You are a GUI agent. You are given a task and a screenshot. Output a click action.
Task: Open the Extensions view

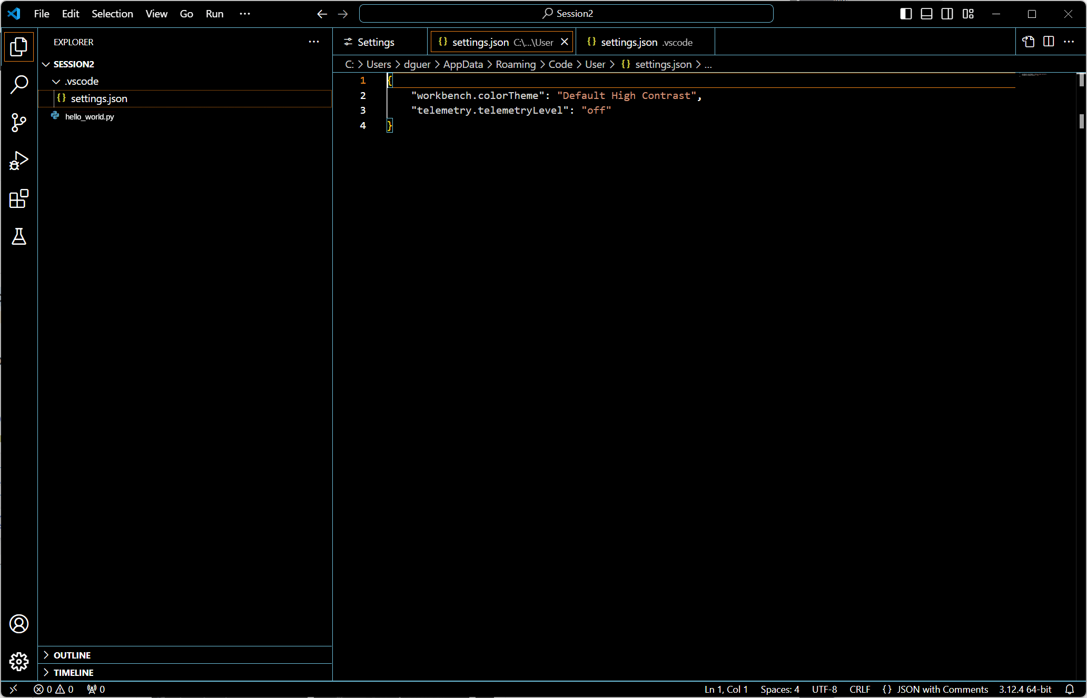click(19, 199)
